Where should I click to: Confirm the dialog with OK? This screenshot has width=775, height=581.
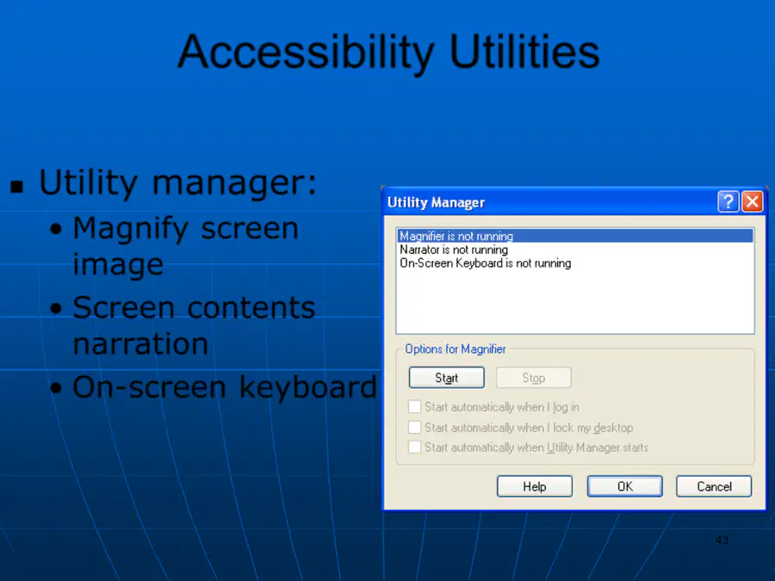[x=625, y=486]
